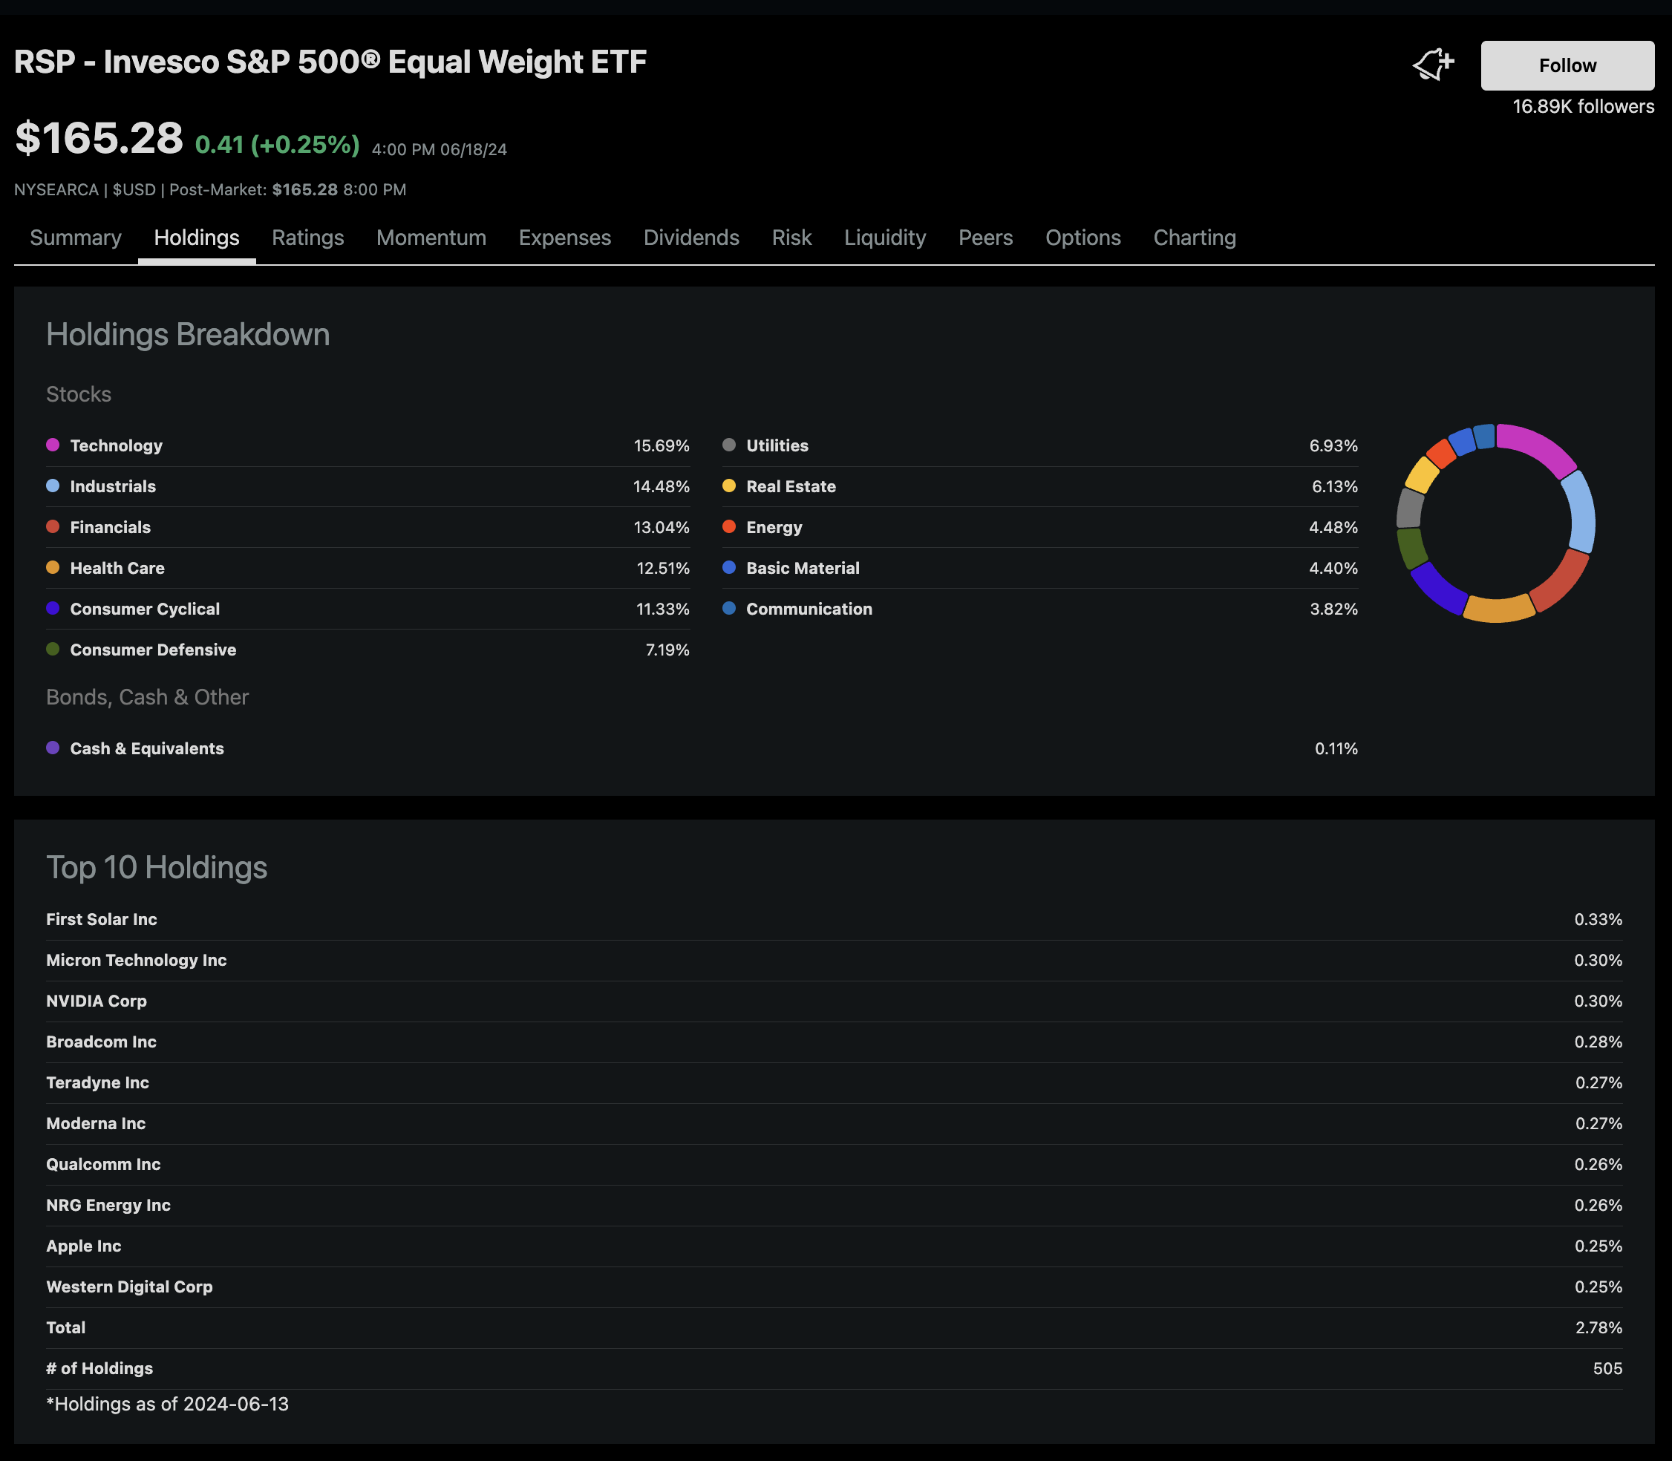Go to the Expenses tab
Image resolution: width=1672 pixels, height=1461 pixels.
click(564, 238)
